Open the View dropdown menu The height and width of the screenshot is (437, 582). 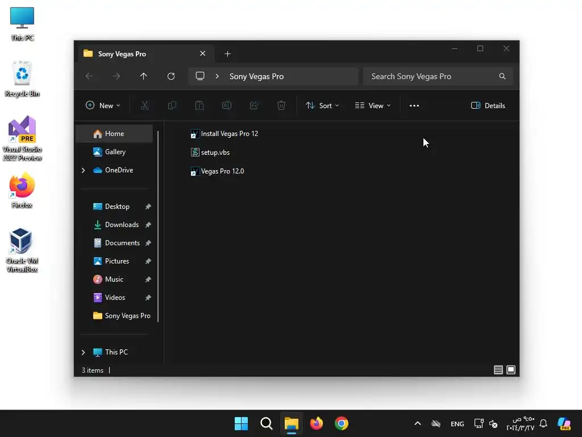(x=373, y=106)
